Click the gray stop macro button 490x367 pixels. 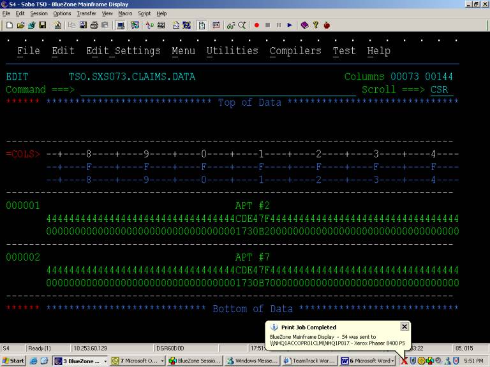[x=268, y=25]
